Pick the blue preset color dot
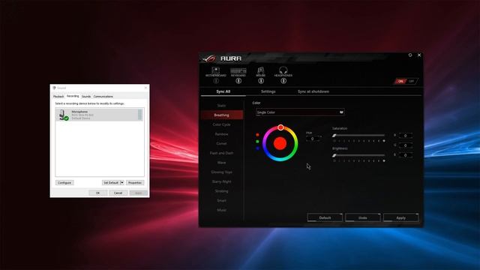Screen dimensions: 480x270 [257, 148]
